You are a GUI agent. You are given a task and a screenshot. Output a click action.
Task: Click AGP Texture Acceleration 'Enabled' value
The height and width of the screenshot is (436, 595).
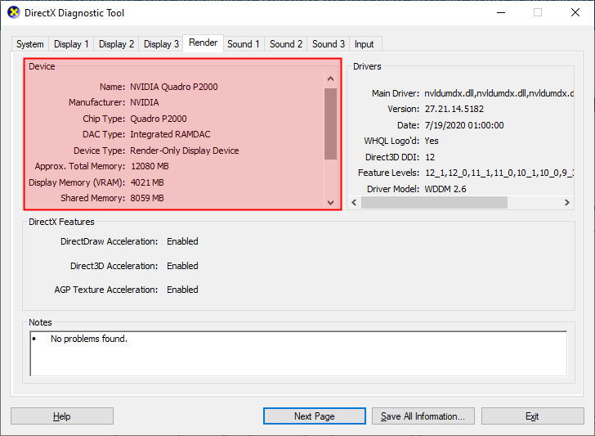pos(182,290)
